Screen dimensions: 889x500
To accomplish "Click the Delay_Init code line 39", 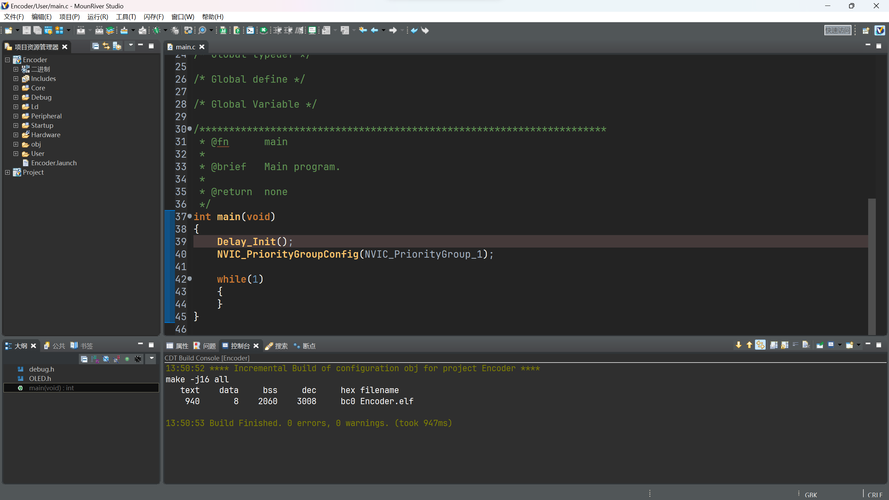I will click(531, 242).
